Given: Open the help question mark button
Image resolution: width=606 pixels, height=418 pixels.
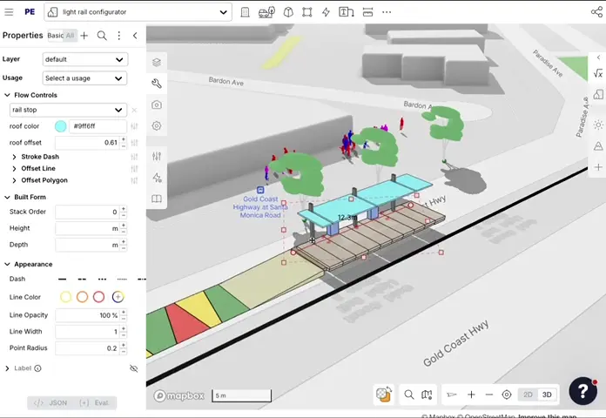Looking at the screenshot, I should tap(582, 392).
